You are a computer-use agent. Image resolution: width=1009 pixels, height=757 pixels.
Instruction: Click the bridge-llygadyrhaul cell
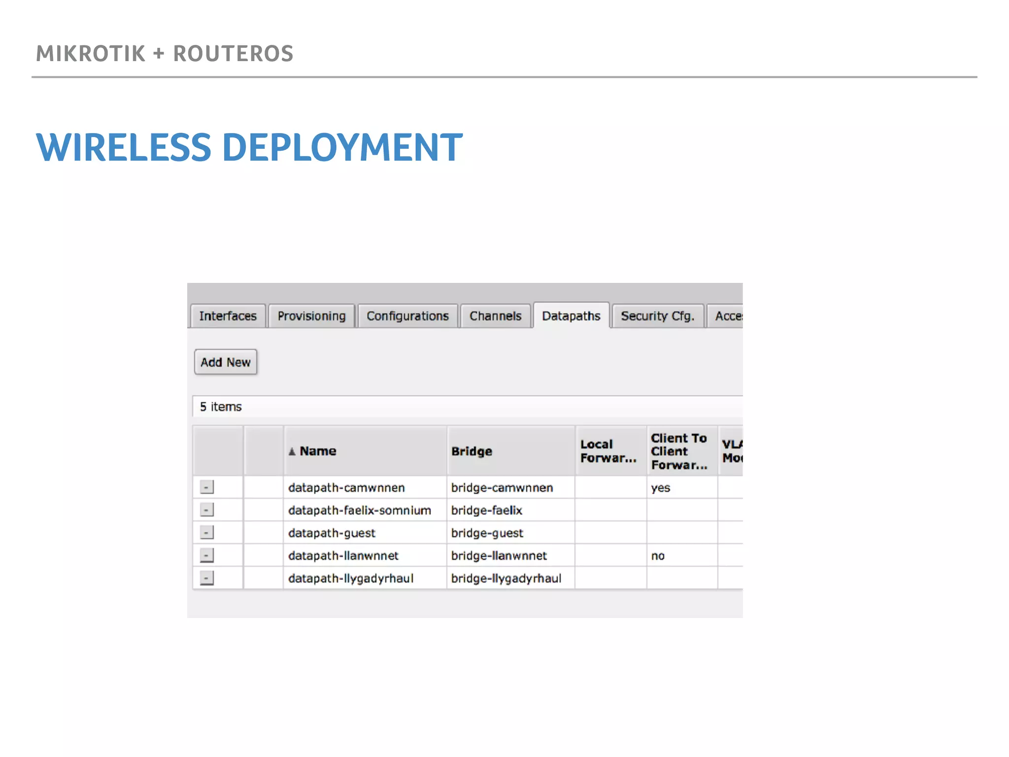(511, 578)
